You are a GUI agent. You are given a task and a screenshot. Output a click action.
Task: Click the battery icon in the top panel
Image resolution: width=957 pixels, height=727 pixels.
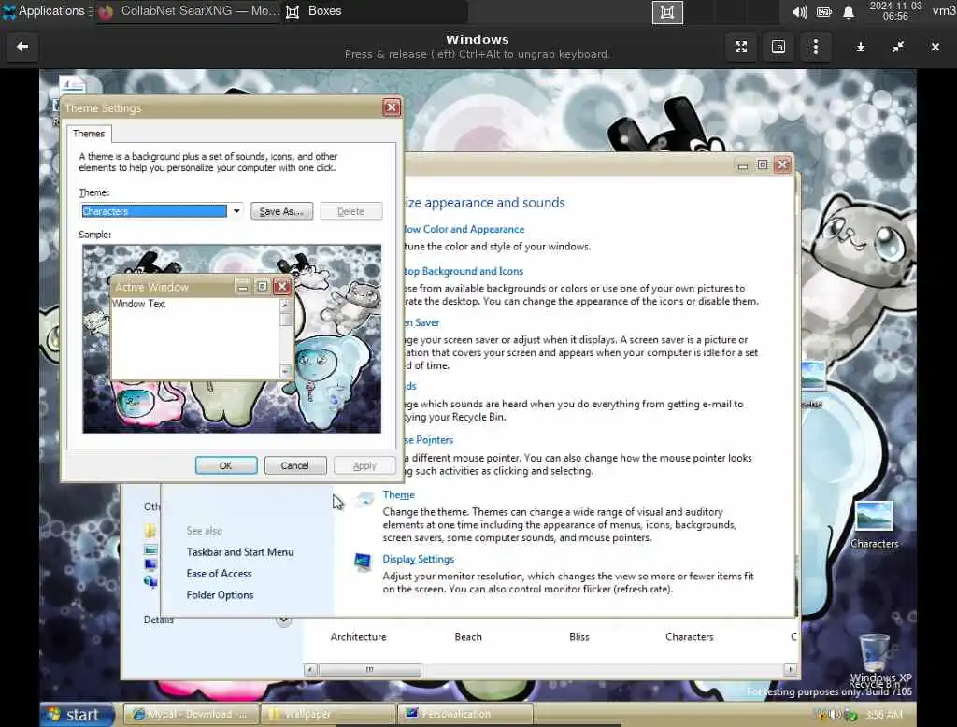(x=824, y=11)
